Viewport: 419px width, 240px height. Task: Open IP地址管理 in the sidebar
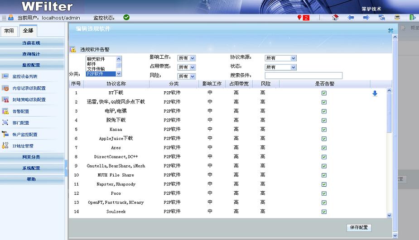pos(23,146)
